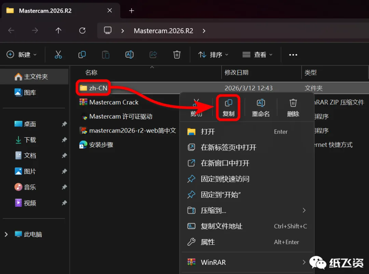
Task: Choose 属性 from the context menu
Action: [x=247, y=242]
